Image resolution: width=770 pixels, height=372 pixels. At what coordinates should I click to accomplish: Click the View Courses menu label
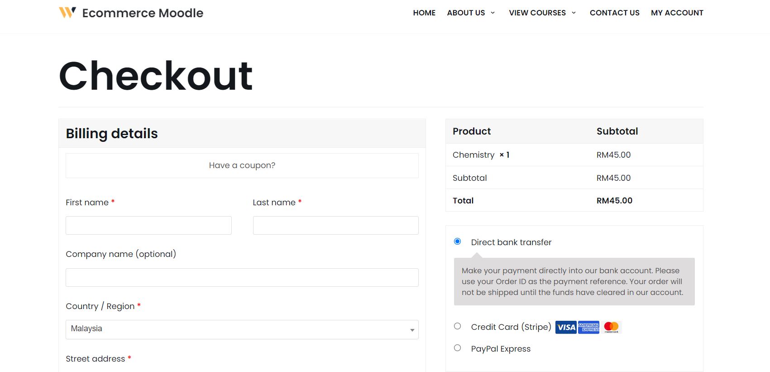pos(537,13)
